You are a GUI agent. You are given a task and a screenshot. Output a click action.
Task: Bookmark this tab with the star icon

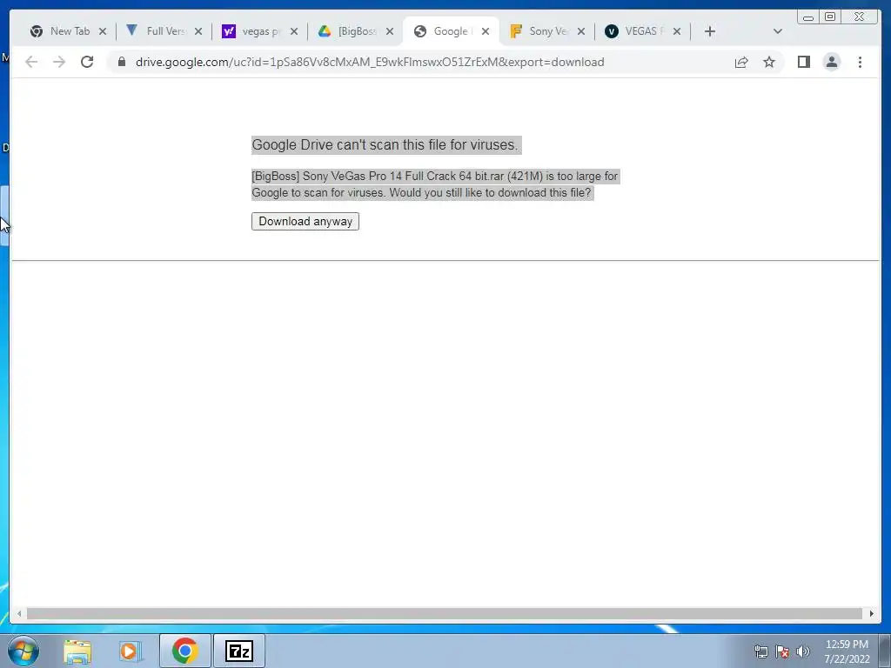tap(769, 62)
